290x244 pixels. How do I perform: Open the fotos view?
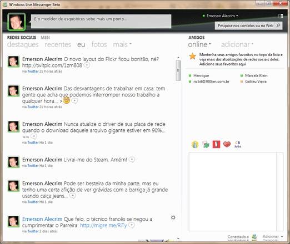tap(99, 44)
